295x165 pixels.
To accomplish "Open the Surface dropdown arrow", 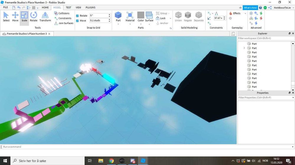I will [149, 24].
